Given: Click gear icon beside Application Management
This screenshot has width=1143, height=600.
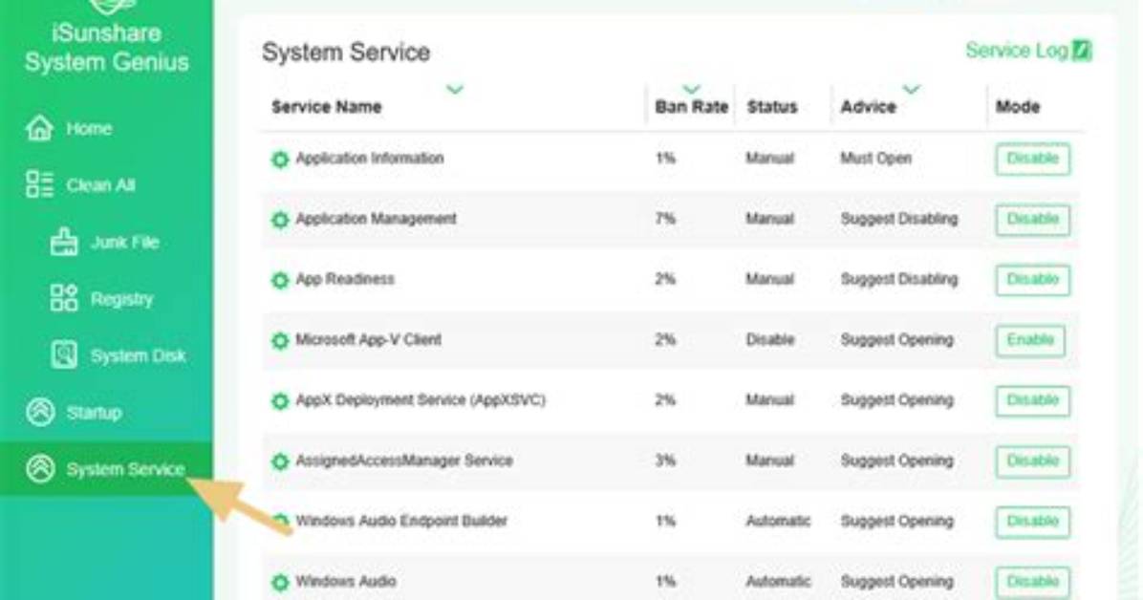Looking at the screenshot, I should click(x=280, y=220).
